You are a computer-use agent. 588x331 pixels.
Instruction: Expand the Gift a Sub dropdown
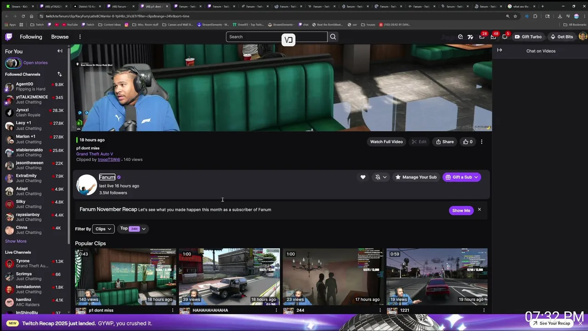pyautogui.click(x=476, y=177)
